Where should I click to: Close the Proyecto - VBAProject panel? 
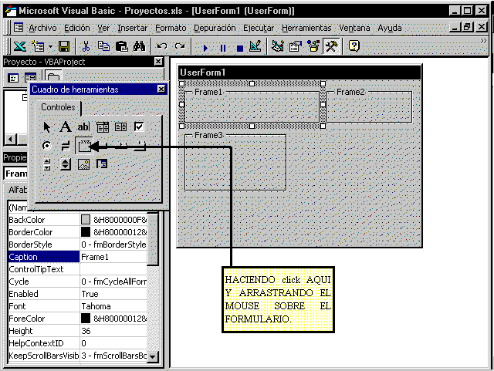coord(158,62)
